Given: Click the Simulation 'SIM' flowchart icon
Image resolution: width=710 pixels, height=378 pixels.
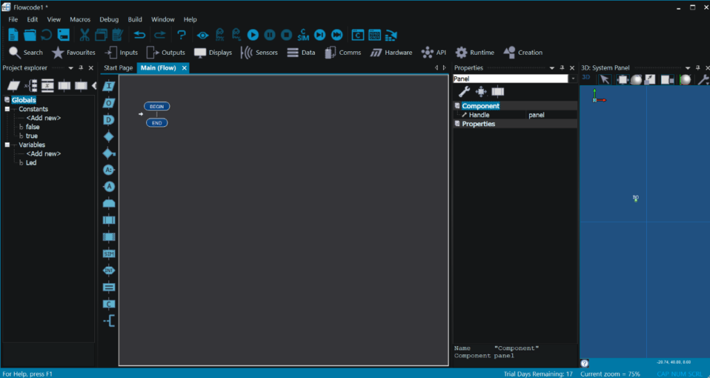Looking at the screenshot, I should point(109,254).
